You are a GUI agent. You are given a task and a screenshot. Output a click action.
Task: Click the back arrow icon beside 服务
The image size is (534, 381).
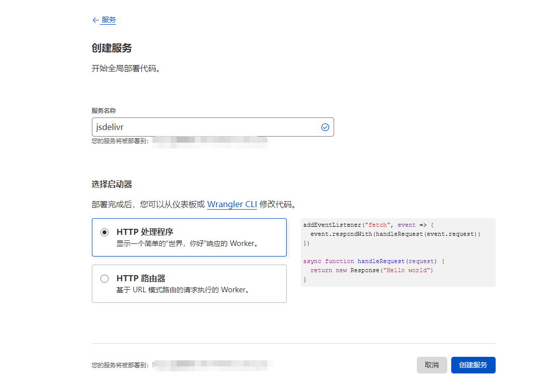(x=95, y=20)
